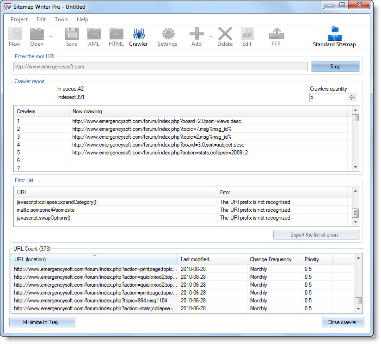Image resolution: width=381 pixels, height=344 pixels.
Task: Open the Help menu
Action: (82, 19)
